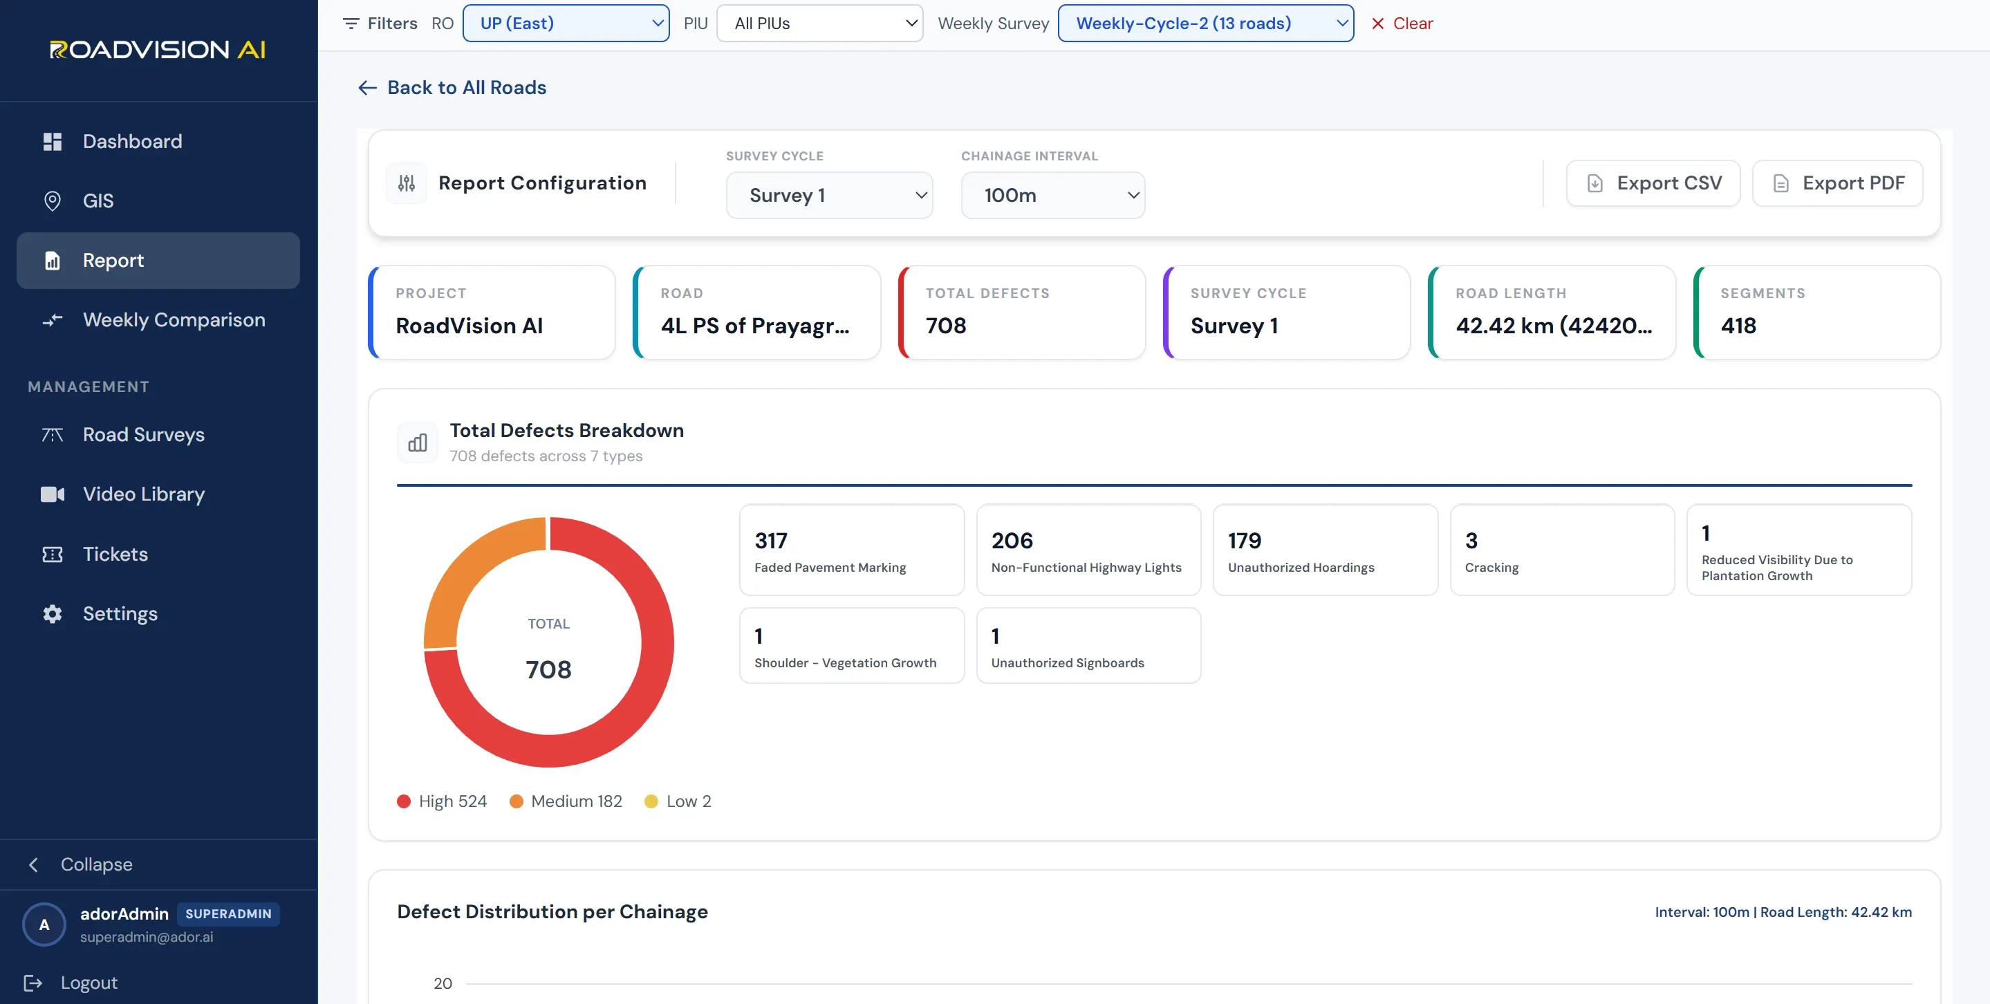Click the red X icon next to Clear
Screen dimensions: 1990x1004
coord(1377,24)
